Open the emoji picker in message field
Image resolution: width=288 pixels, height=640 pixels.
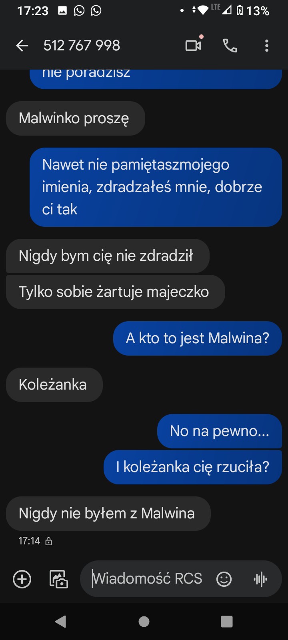[224, 579]
